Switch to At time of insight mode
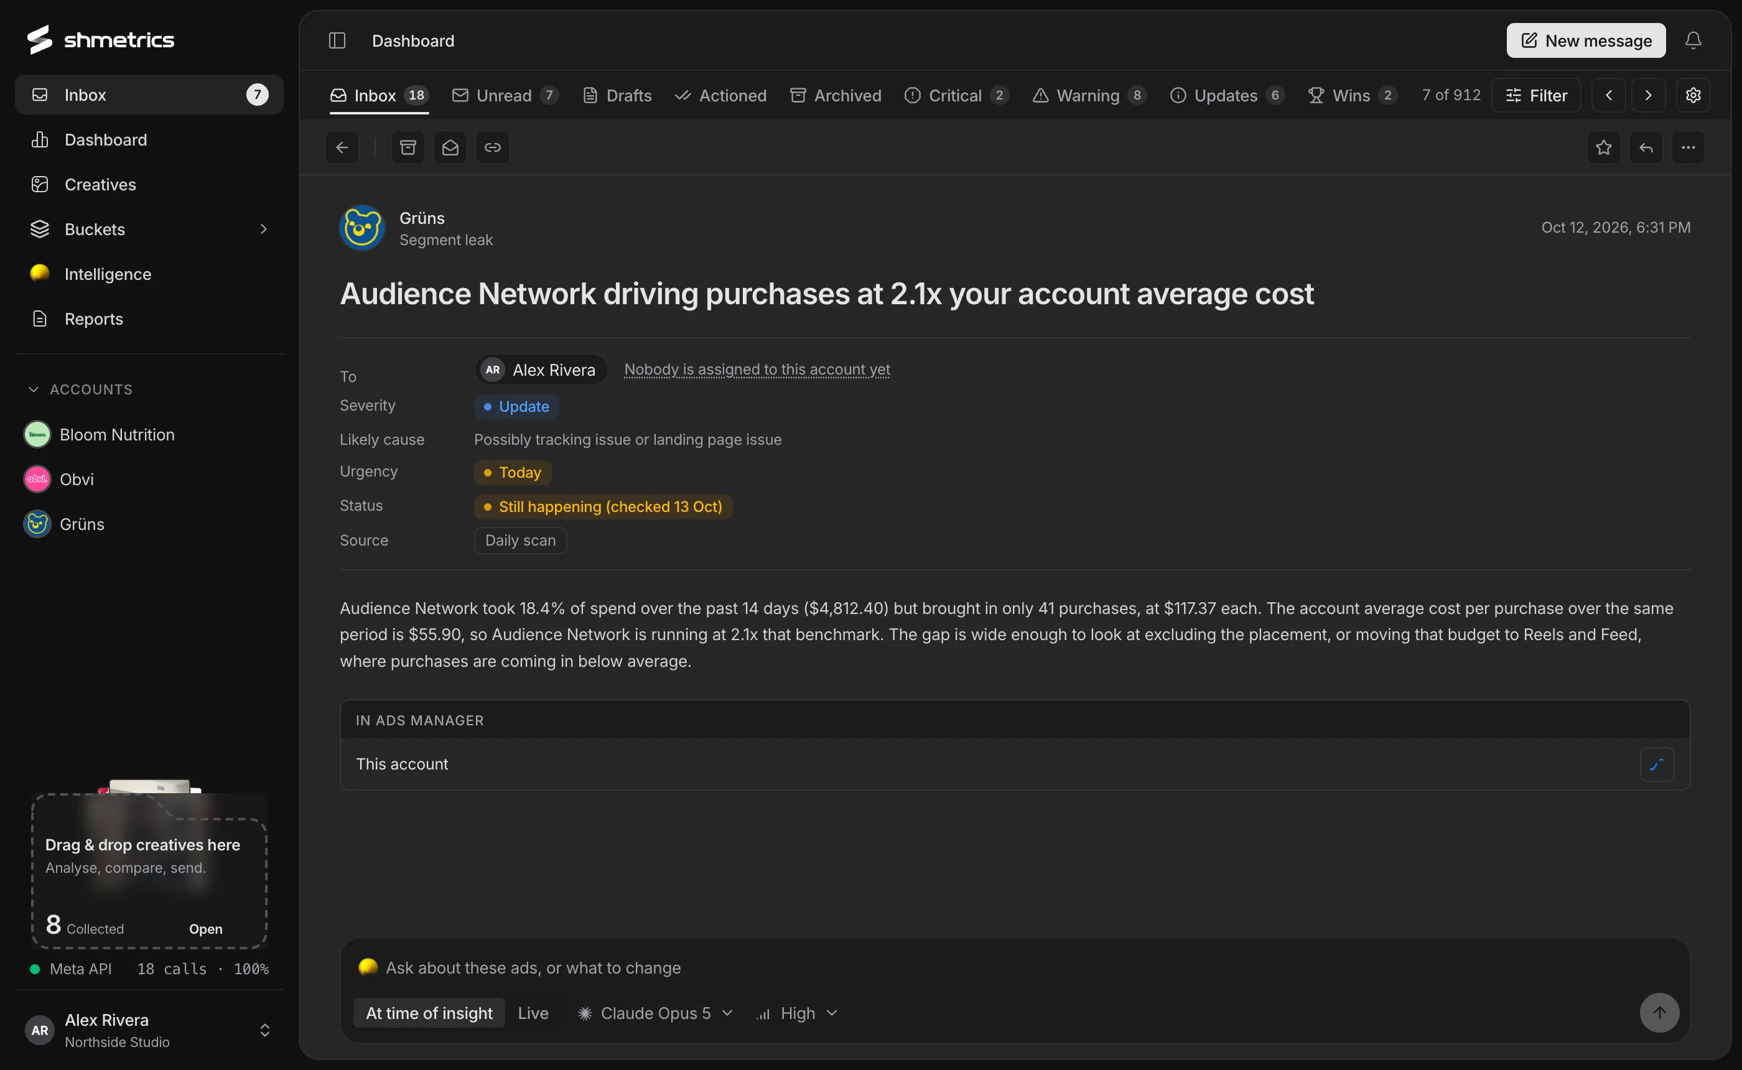 click(429, 1013)
